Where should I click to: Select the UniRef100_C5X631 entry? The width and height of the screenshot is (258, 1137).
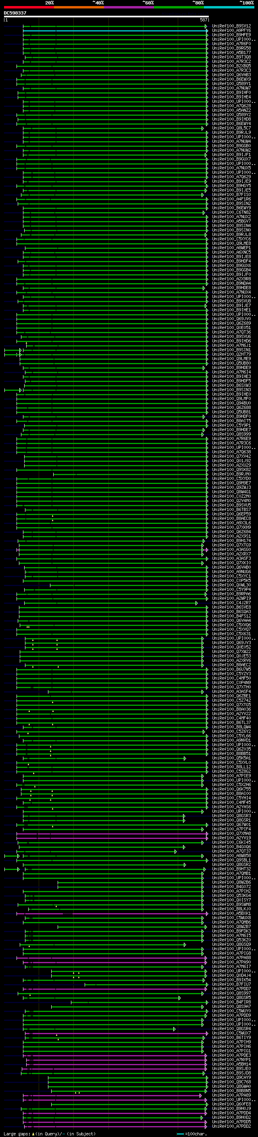(x=231, y=634)
